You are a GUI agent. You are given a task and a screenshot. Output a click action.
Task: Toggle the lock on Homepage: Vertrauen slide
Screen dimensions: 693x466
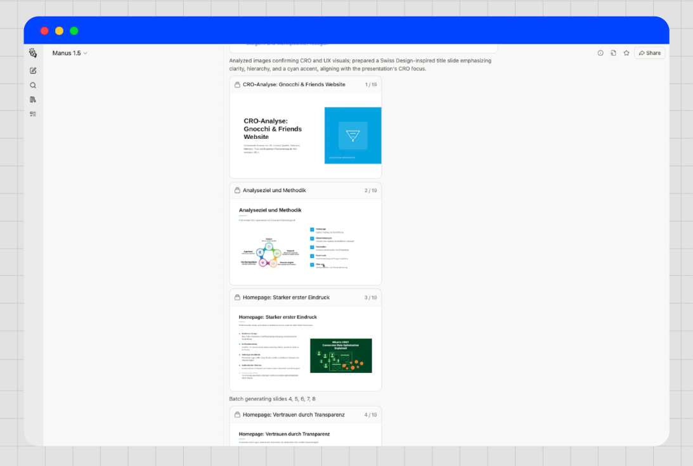(238, 415)
